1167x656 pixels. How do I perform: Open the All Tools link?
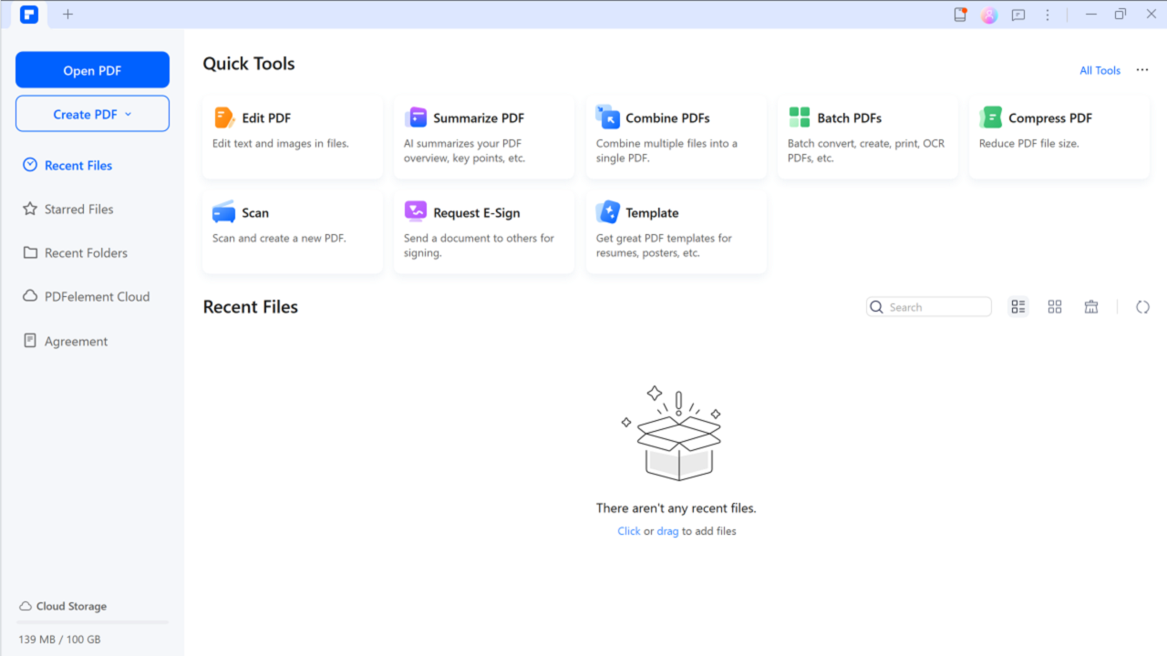[1100, 70]
